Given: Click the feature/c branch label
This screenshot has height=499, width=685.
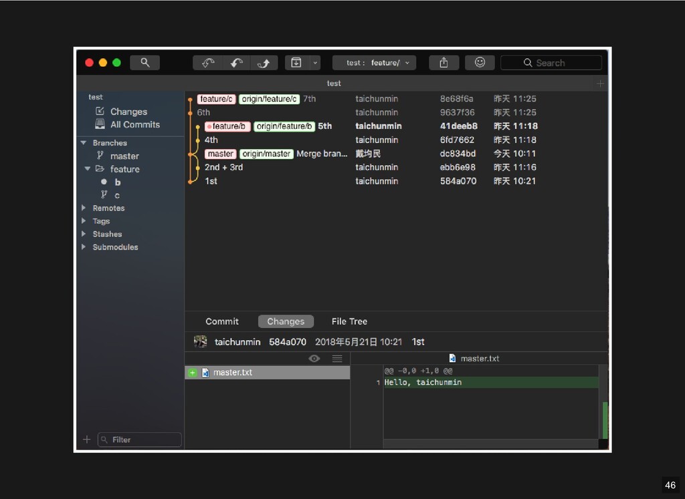Looking at the screenshot, I should [x=216, y=99].
